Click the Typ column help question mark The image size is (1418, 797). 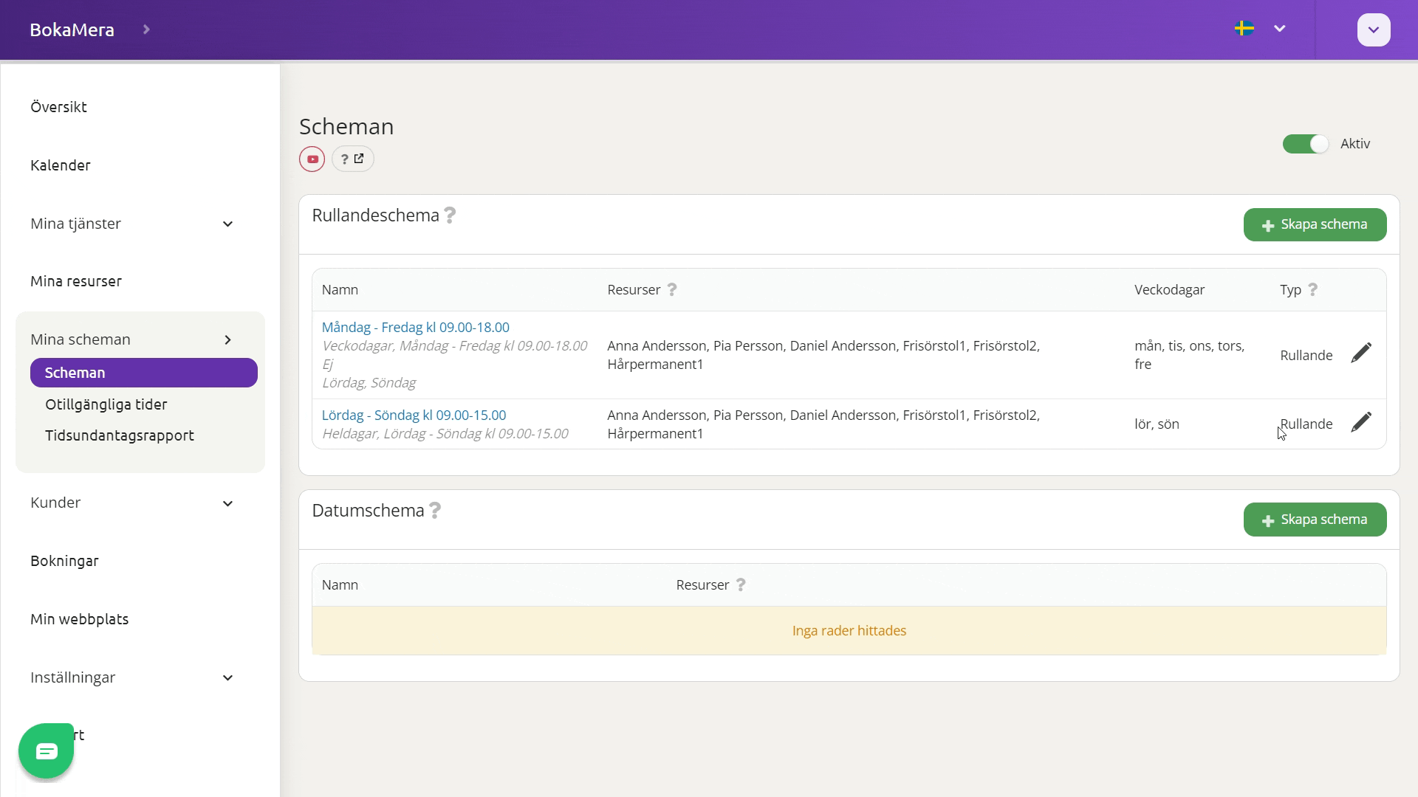point(1312,290)
